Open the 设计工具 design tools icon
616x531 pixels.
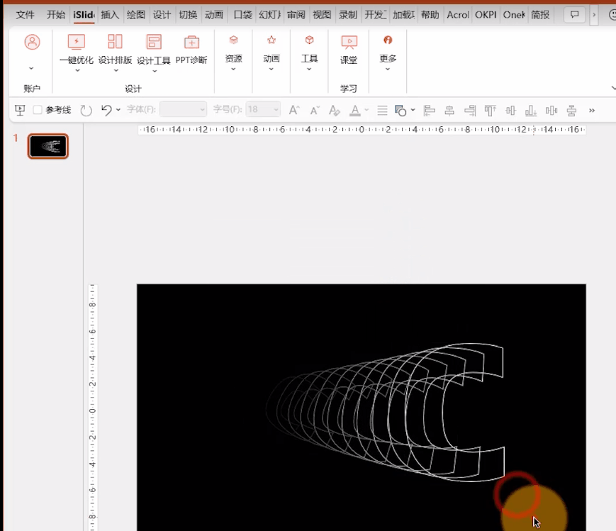coord(154,42)
